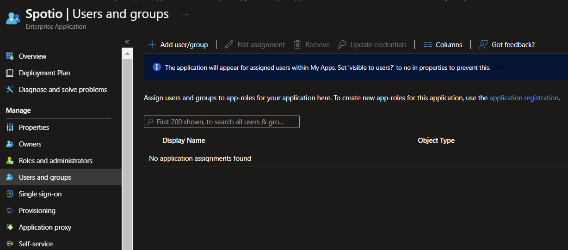Click the magnifier icon in search box
Viewport: 568px width, 250px height.
[x=150, y=122]
